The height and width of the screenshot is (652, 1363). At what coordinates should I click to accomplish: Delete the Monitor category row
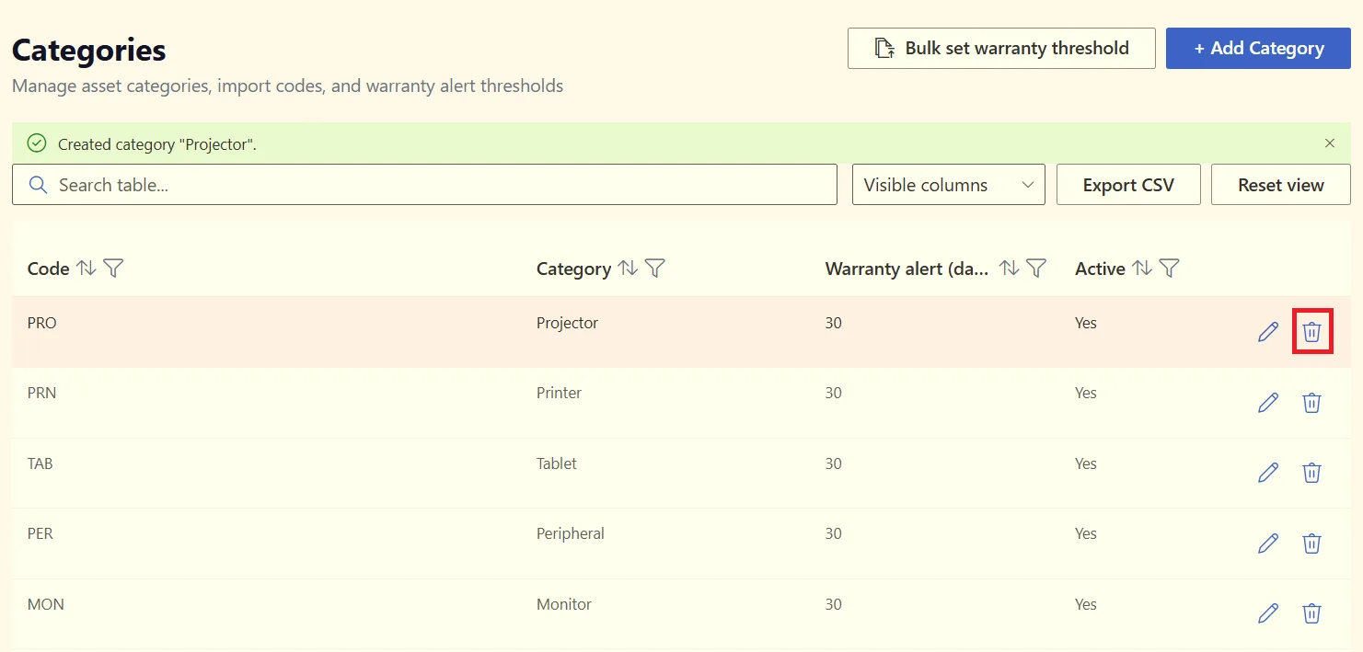coord(1312,613)
